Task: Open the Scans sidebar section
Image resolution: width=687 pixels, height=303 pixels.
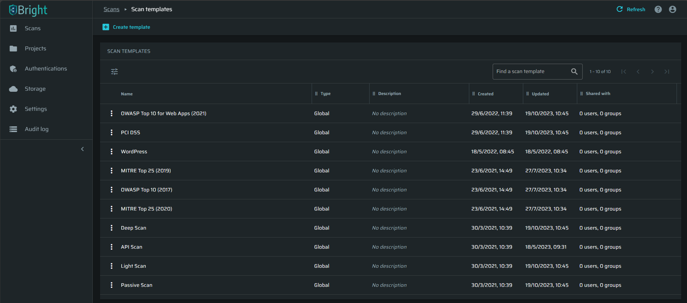Action: (46, 28)
